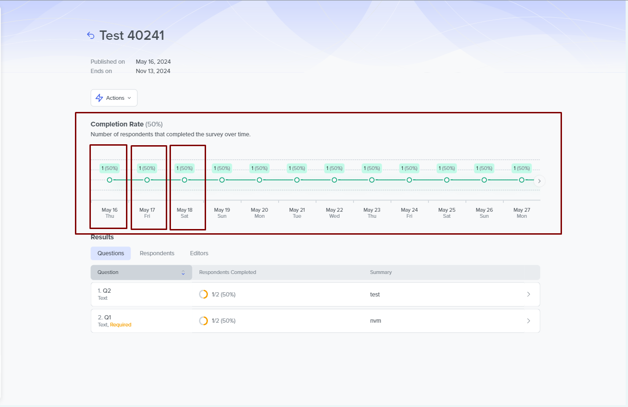Click the Q2 completion progress ring

203,295
